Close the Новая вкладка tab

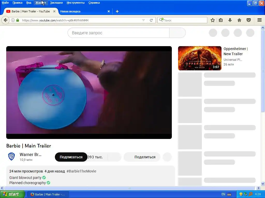pyautogui.click(x=109, y=11)
